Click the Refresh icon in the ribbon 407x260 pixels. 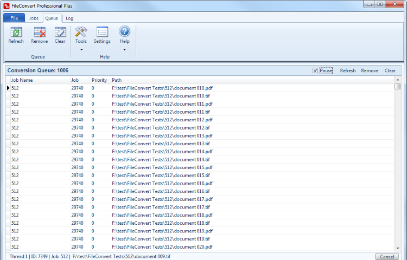tap(16, 32)
